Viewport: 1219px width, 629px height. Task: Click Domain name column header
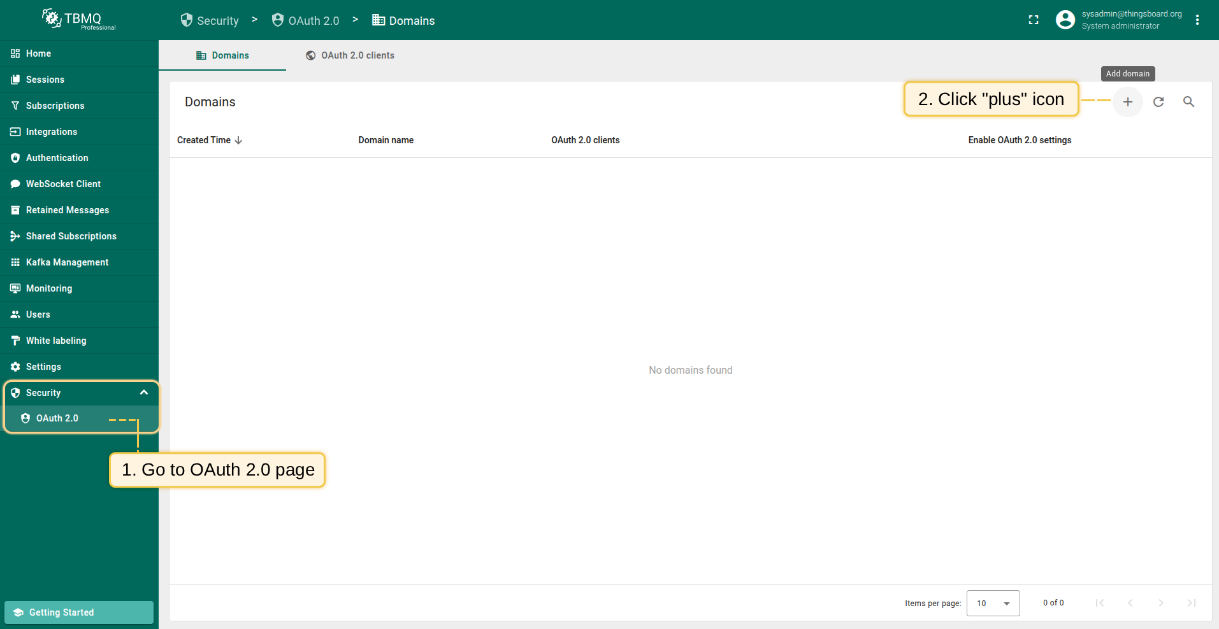click(386, 140)
